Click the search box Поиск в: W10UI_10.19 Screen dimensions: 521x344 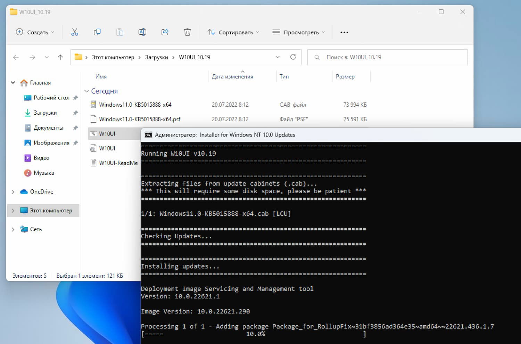coord(387,57)
